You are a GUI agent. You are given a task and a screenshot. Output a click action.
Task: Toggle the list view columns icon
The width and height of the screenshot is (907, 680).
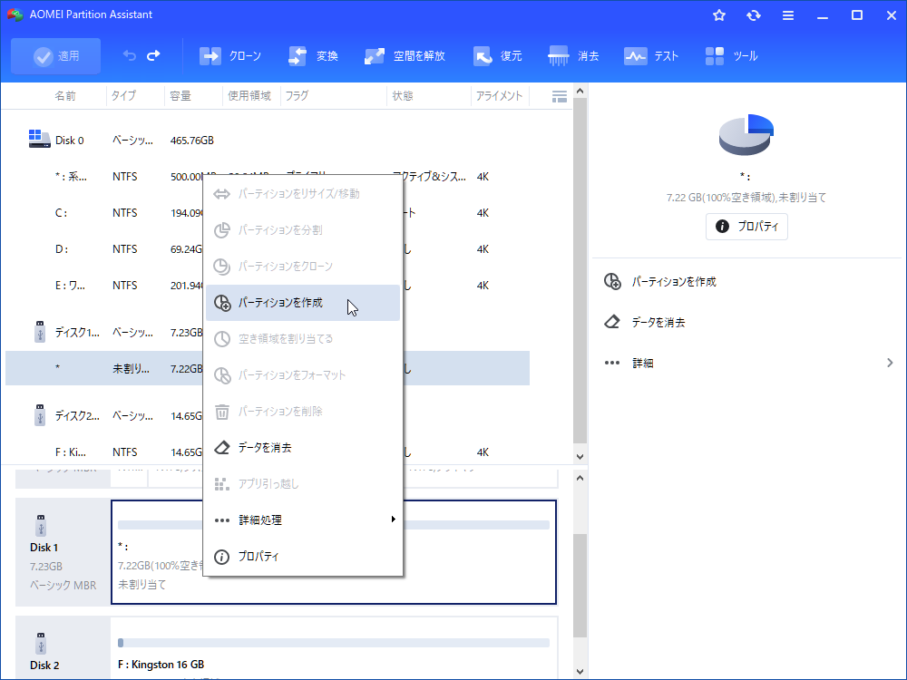[560, 96]
